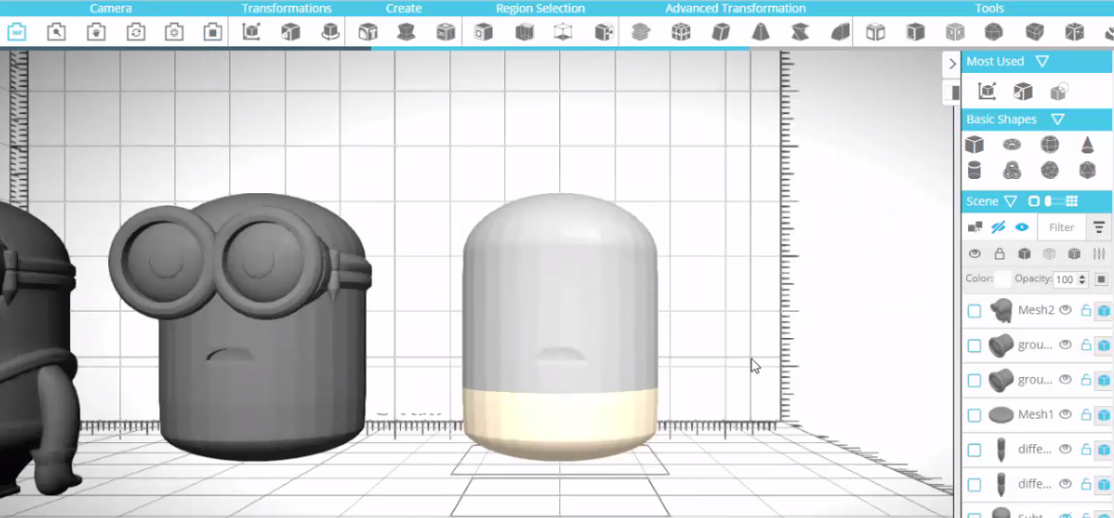Toggle the lock on Mesh2
This screenshot has width=1114, height=518.
click(x=1086, y=310)
